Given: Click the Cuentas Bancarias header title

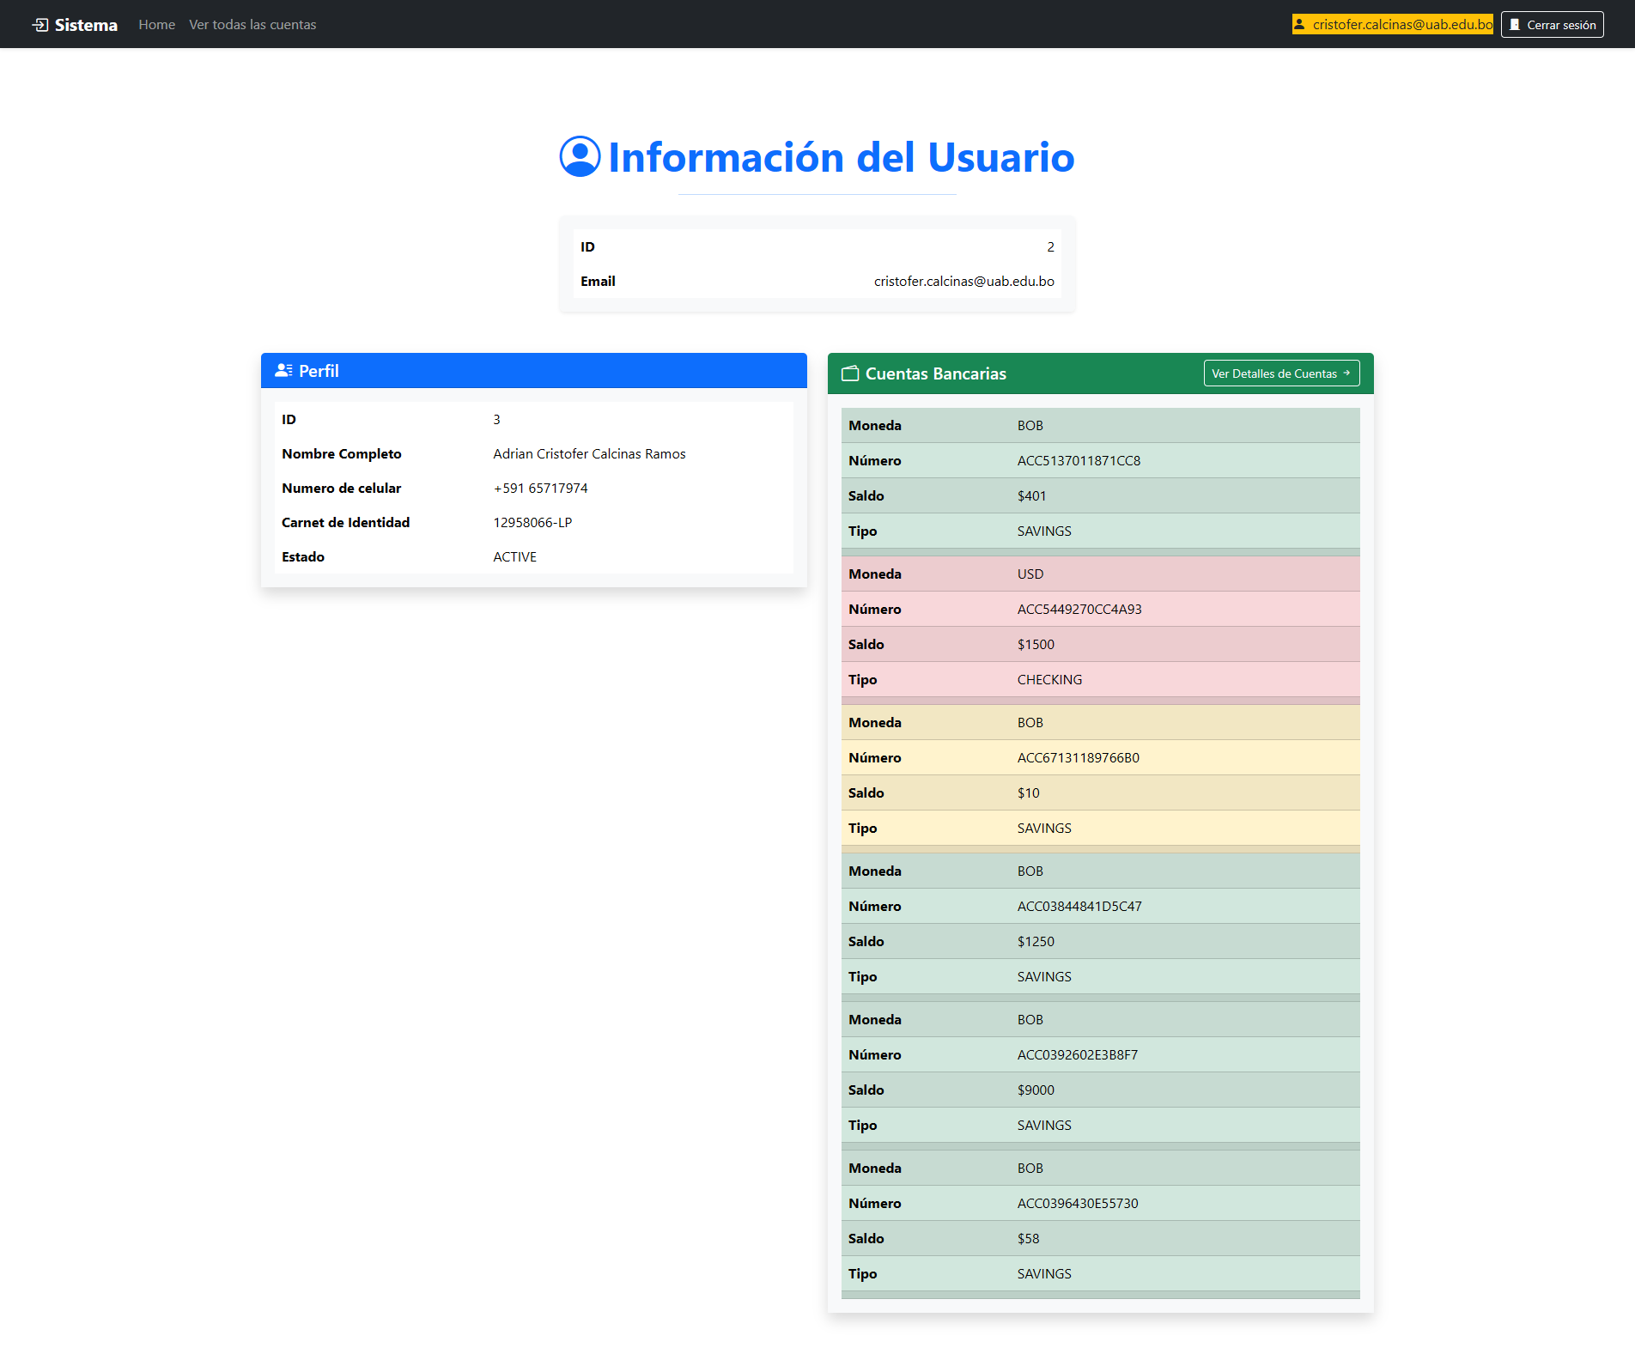Looking at the screenshot, I should click(x=936, y=373).
